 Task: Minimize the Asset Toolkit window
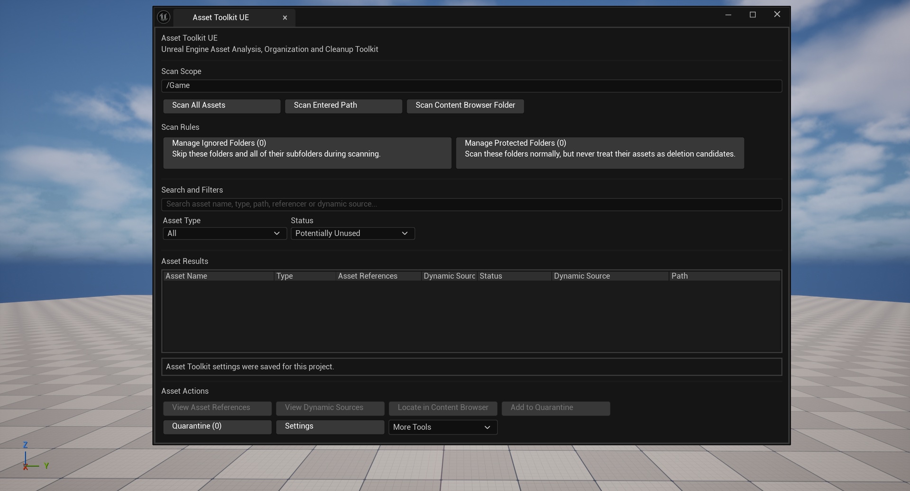coord(728,15)
